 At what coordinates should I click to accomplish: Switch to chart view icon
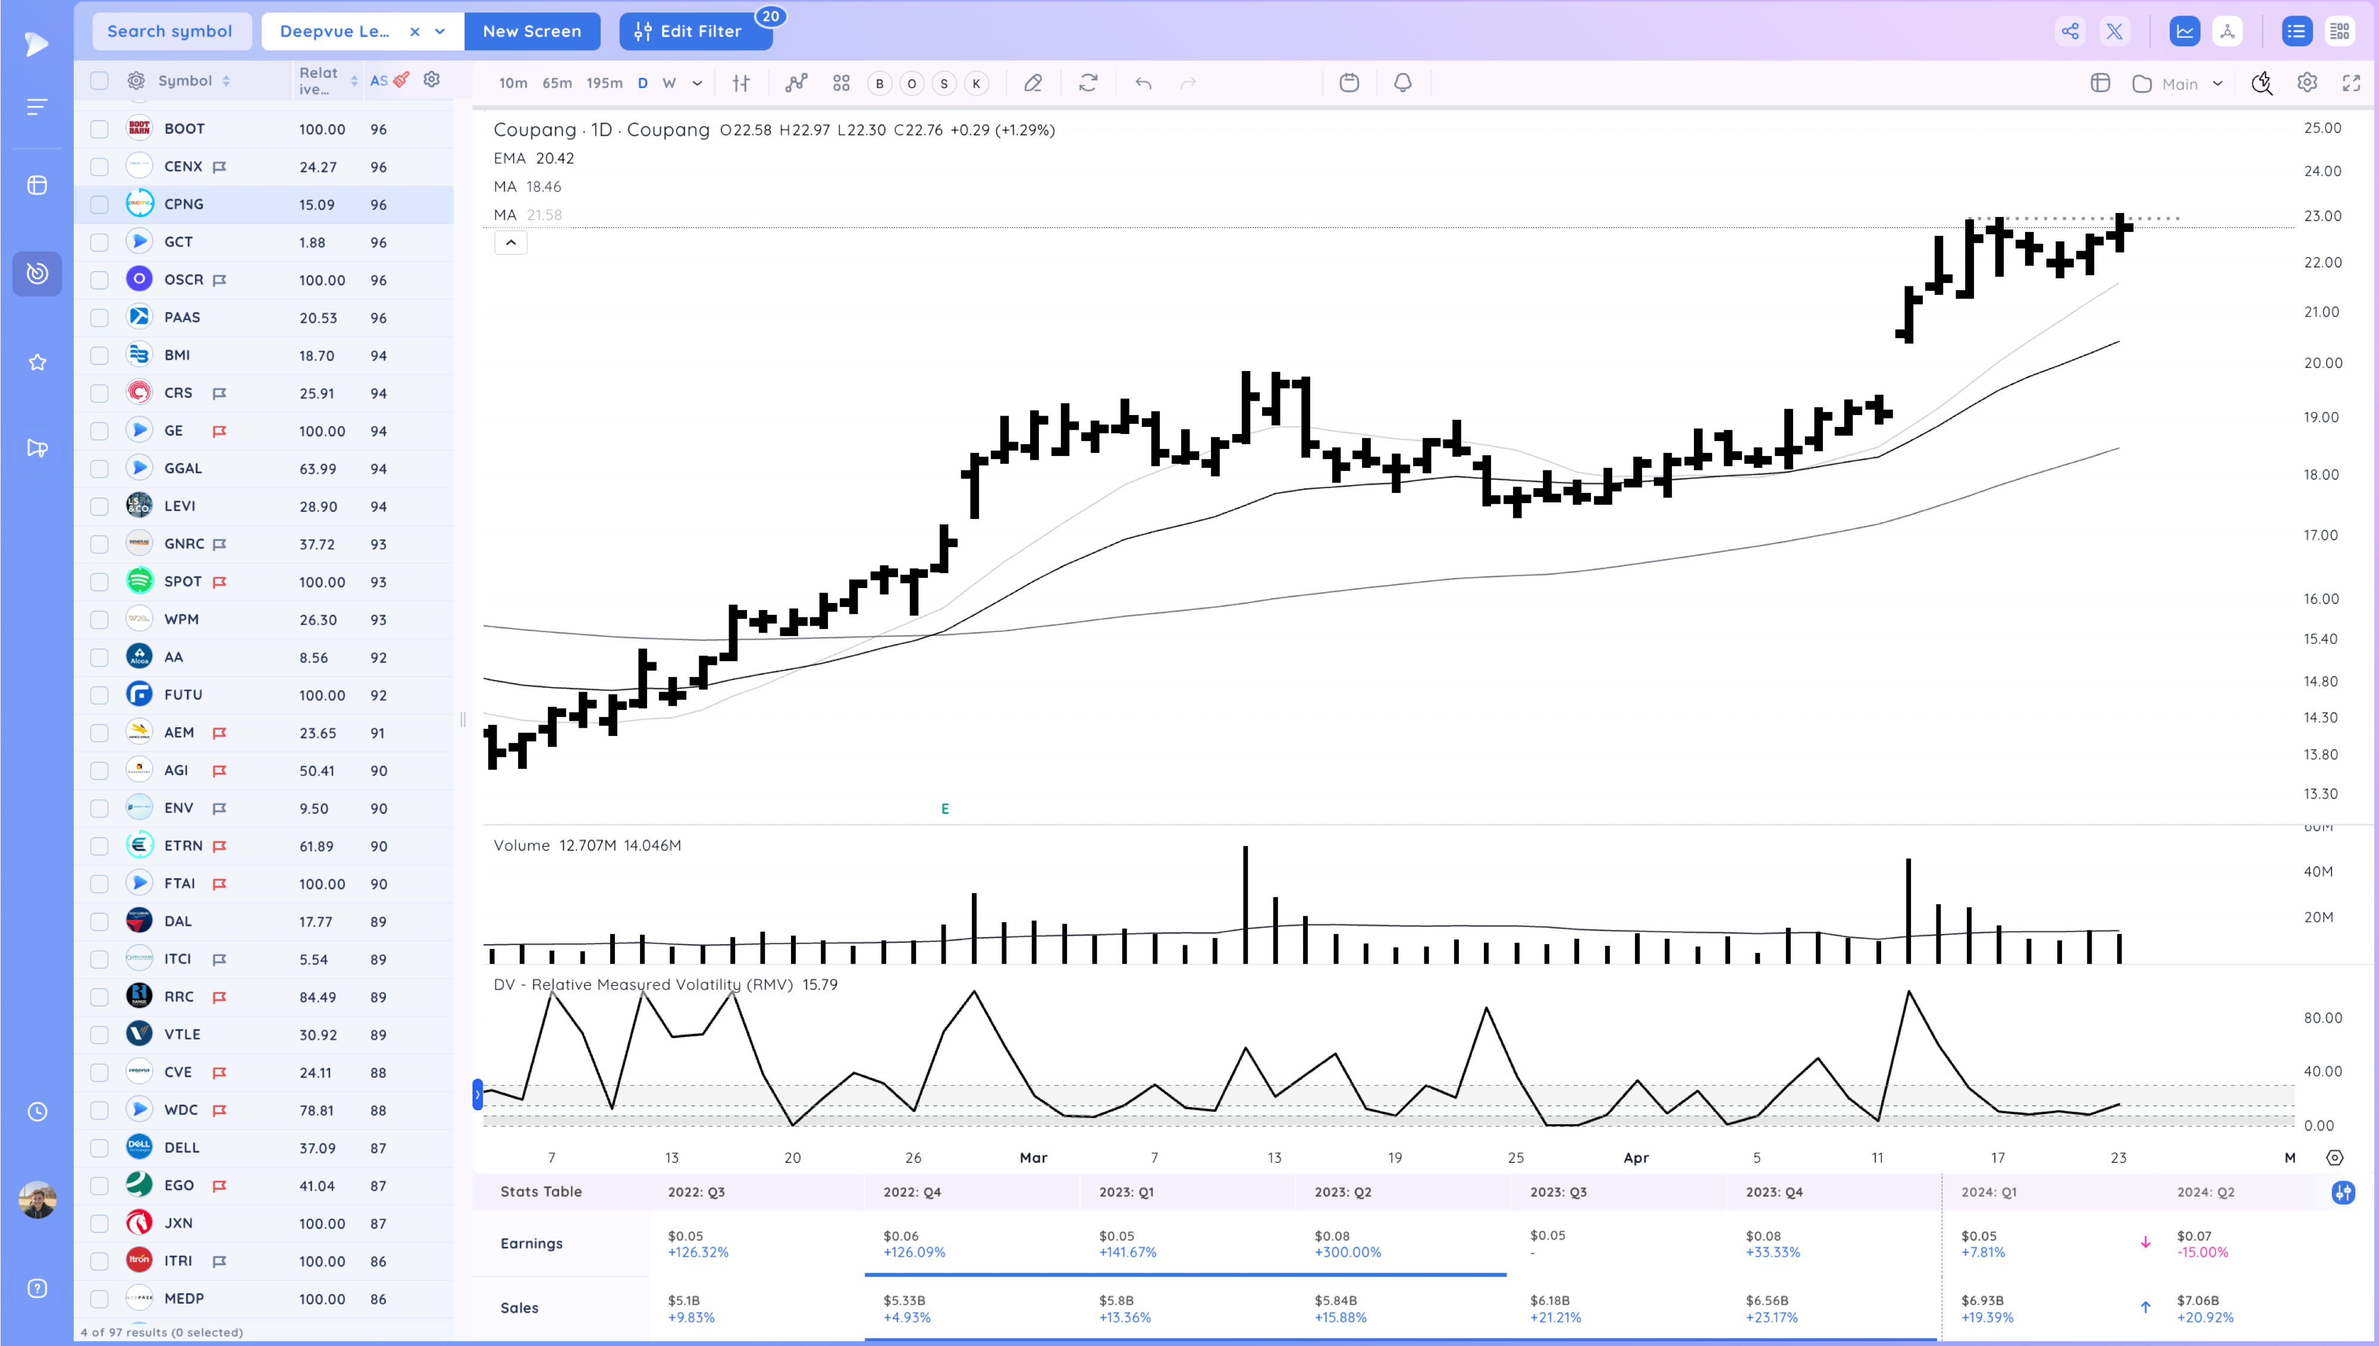tap(2184, 32)
